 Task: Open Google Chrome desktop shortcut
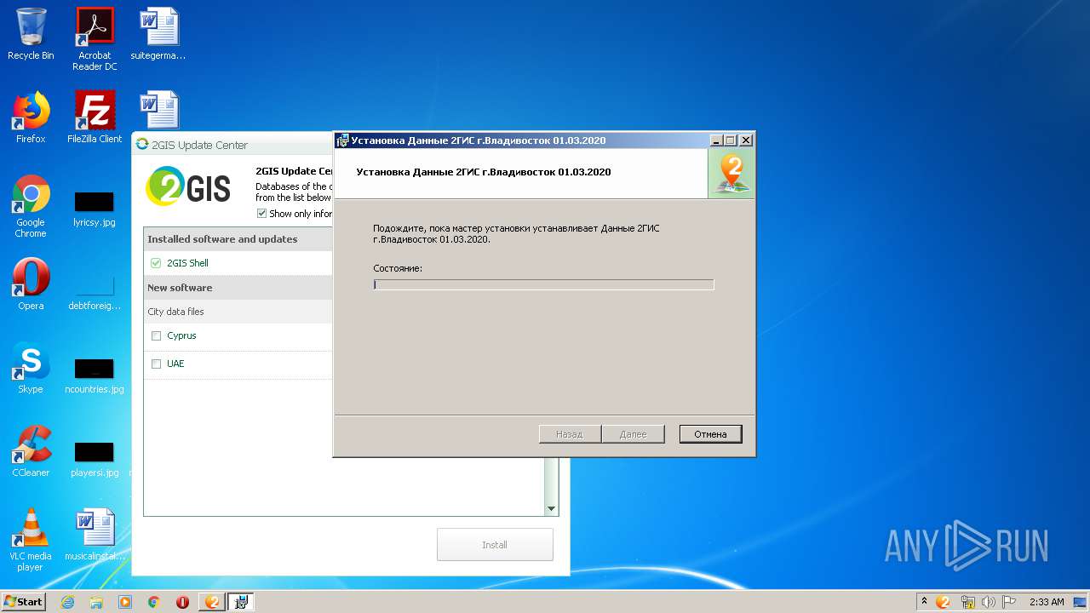tap(31, 206)
